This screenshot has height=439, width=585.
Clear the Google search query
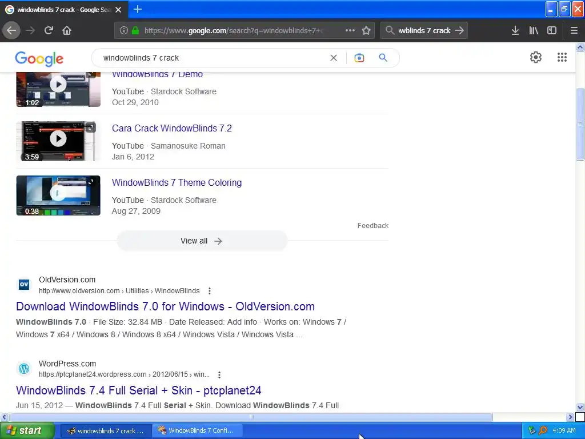point(334,58)
